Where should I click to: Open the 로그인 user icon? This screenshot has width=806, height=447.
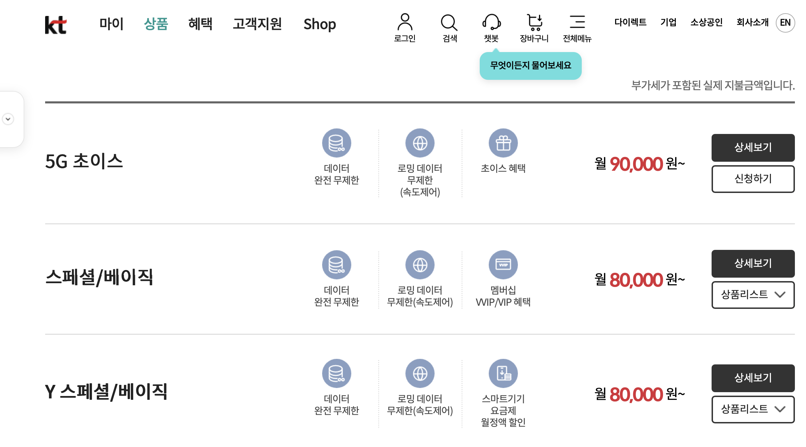click(x=405, y=22)
